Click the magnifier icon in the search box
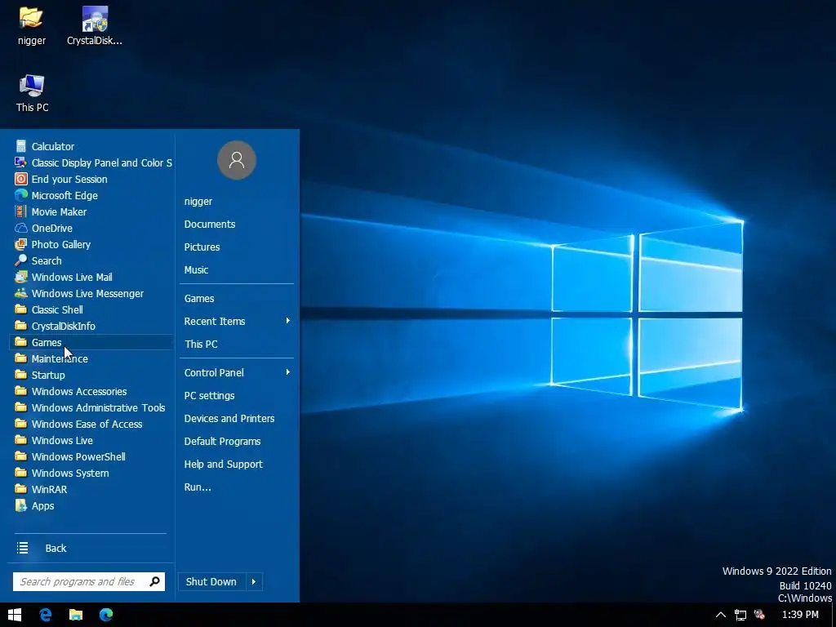The width and height of the screenshot is (836, 627). pos(154,581)
